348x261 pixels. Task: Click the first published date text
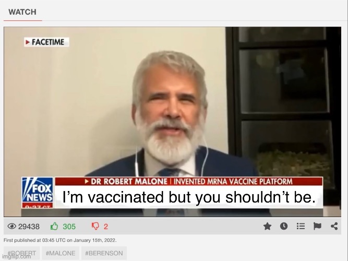(60, 240)
